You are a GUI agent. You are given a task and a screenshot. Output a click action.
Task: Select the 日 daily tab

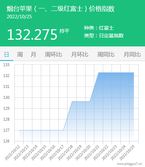pos(7,54)
